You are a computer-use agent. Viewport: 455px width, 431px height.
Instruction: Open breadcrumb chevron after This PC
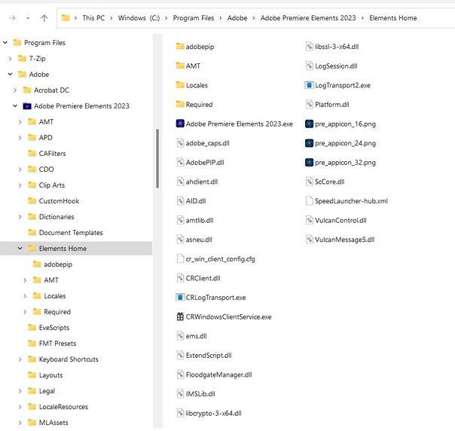[111, 18]
